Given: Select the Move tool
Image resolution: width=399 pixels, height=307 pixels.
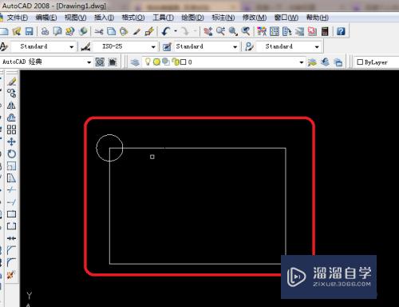Looking at the screenshot, I should (x=12, y=142).
